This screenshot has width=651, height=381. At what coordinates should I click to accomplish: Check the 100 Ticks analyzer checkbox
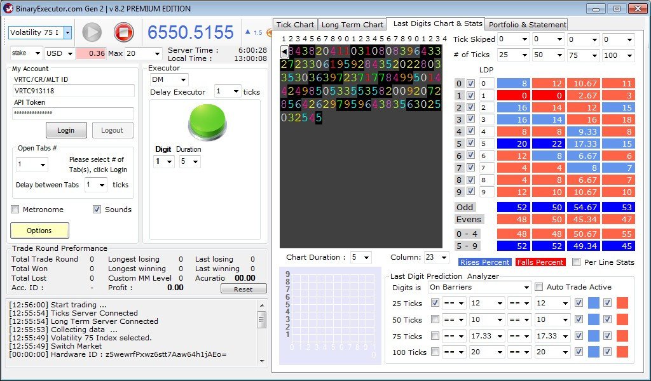(x=435, y=352)
